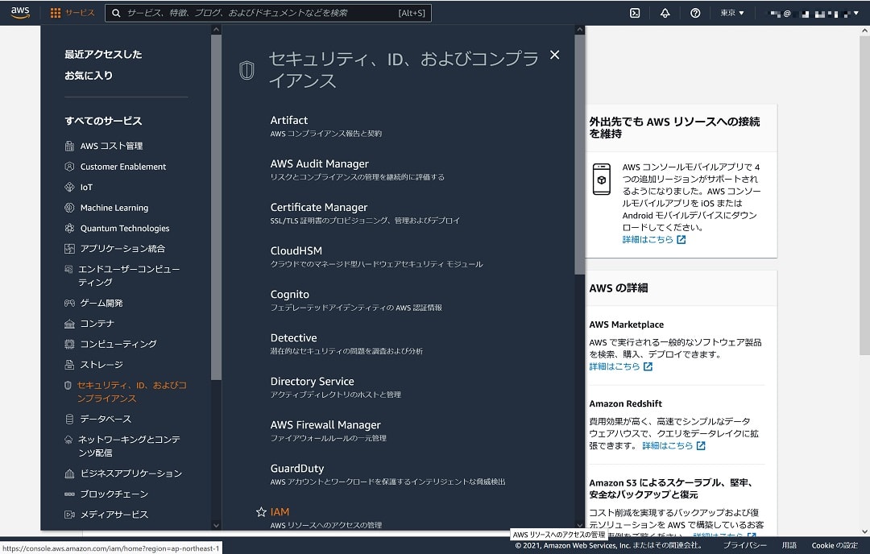This screenshot has width=870, height=554.
Task: Open Cookie の設定 in footer
Action: click(835, 545)
